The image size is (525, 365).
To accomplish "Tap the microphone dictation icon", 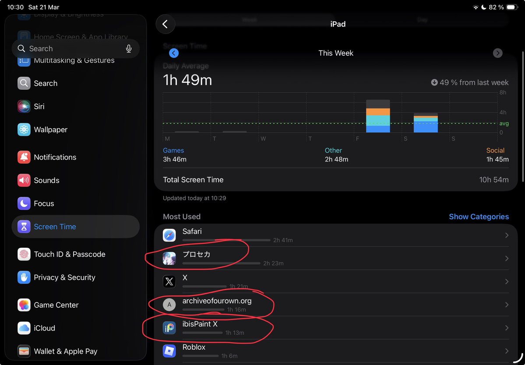I will coord(129,49).
